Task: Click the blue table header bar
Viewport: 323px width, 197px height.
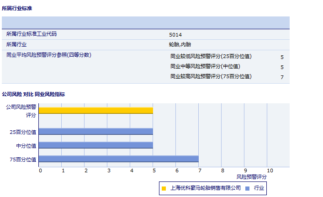Action: click(x=145, y=22)
